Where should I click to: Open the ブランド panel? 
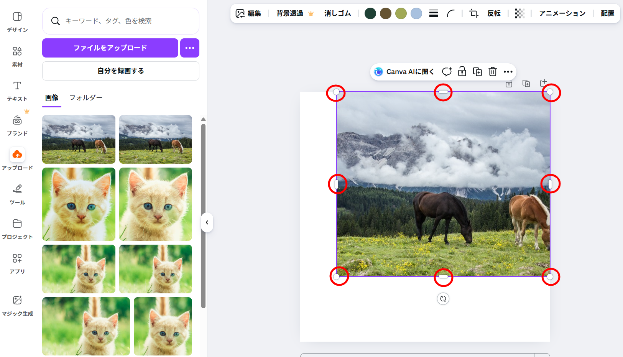click(17, 125)
